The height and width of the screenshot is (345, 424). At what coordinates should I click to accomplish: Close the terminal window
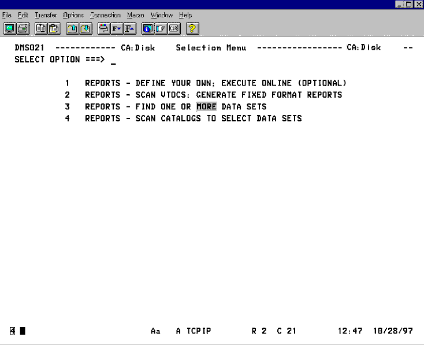tap(418, 4)
